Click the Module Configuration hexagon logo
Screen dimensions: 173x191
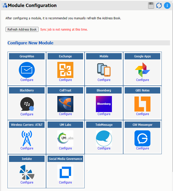[x=5, y=6]
